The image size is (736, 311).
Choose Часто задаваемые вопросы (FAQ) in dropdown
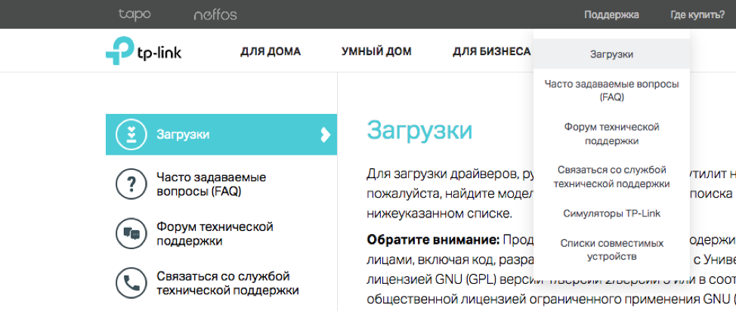[x=611, y=91]
